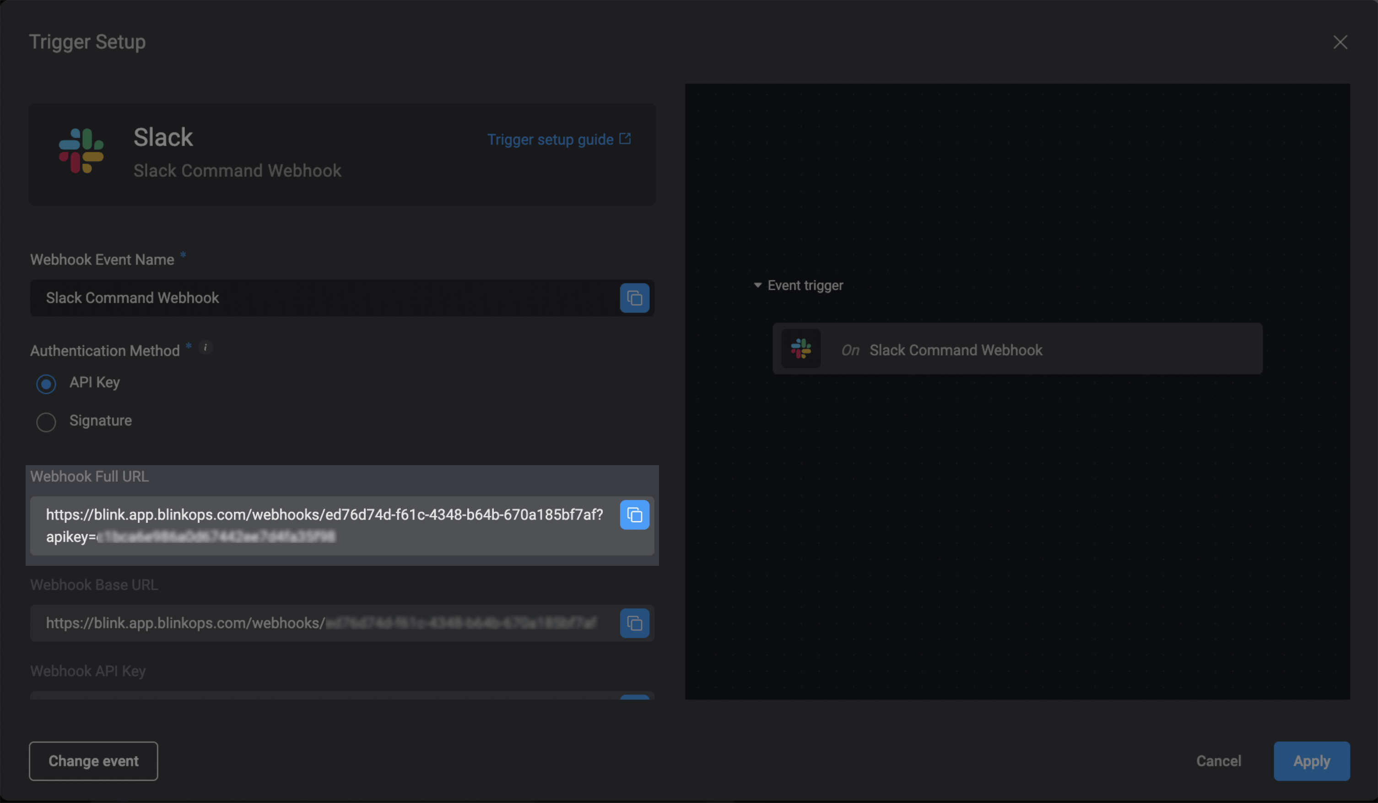Collapse the Event trigger section
The width and height of the screenshot is (1378, 803).
pos(757,285)
